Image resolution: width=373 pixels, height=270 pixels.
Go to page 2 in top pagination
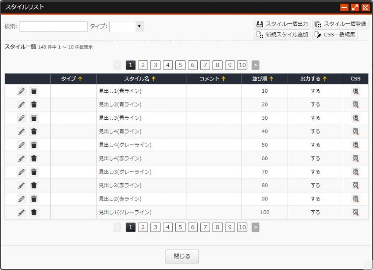143,65
